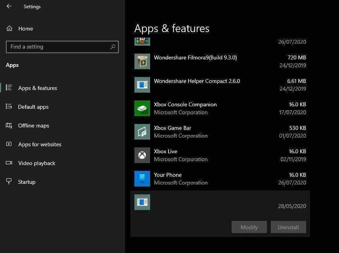Click the unnamed app icon dated 28/05/2020
This screenshot has height=253, width=339.
(x=142, y=202)
